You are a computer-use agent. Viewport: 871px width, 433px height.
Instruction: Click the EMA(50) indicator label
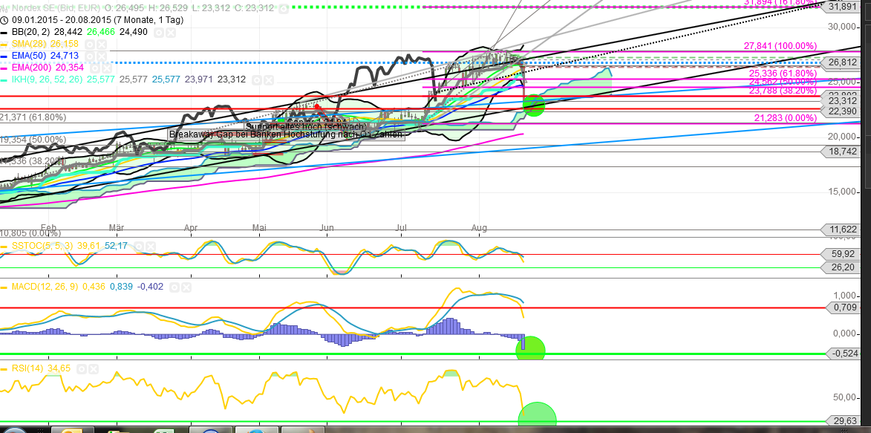30,56
